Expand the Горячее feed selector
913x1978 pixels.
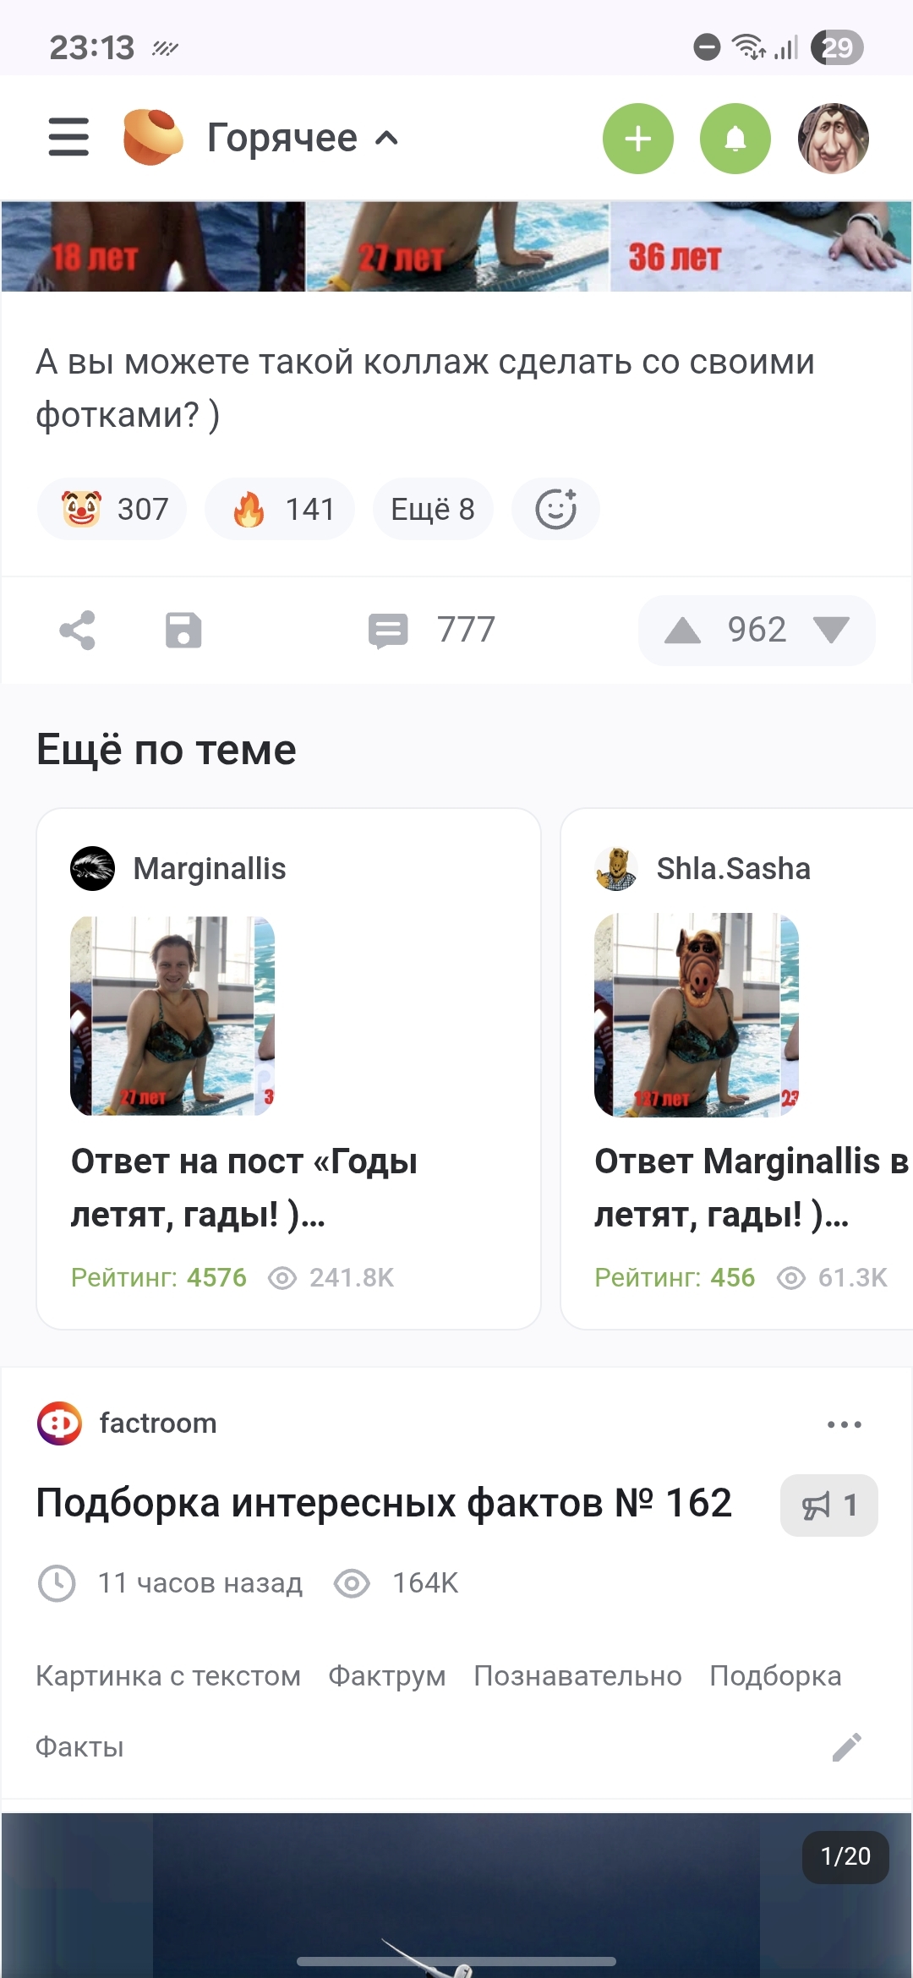coord(302,138)
